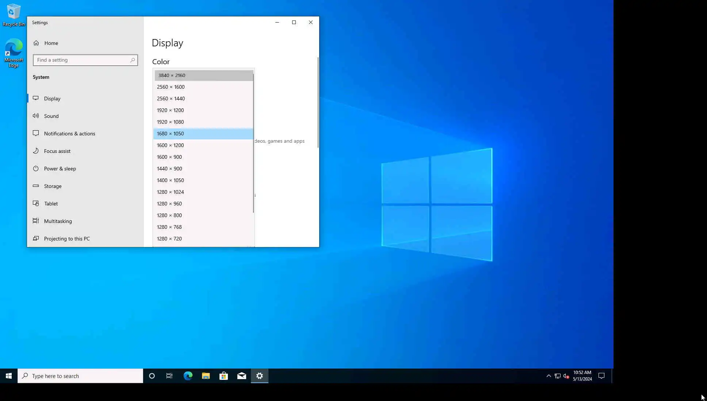Click the Power & sleep icon
This screenshot has width=707, height=401.
36,168
